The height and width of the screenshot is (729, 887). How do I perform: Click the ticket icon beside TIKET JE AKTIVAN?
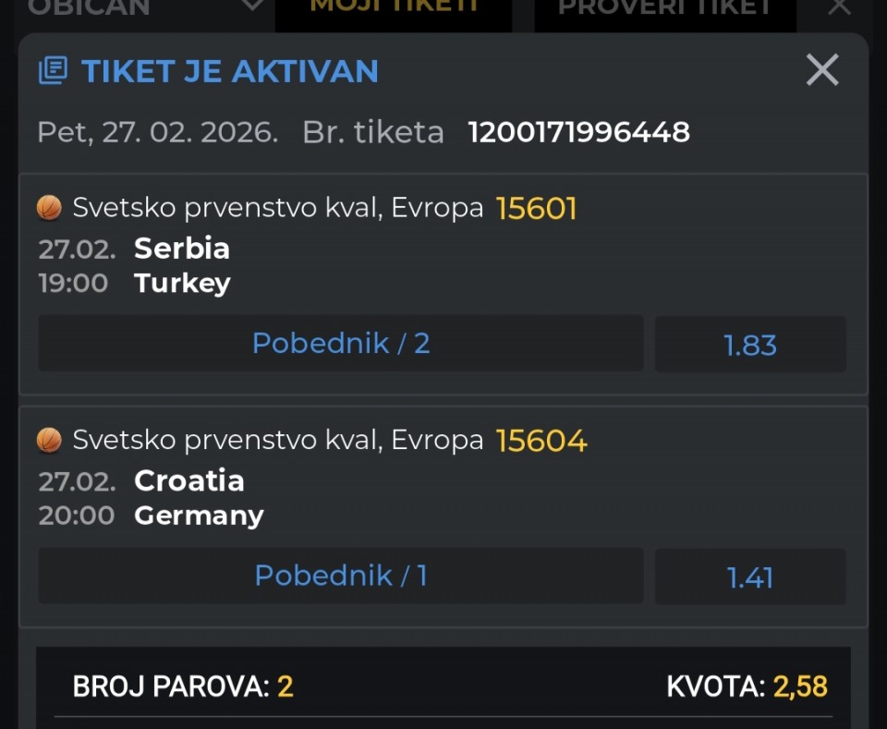click(x=53, y=71)
